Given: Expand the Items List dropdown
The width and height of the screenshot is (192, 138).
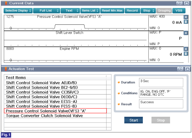Looking at the screenshot, I should coord(90,11).
